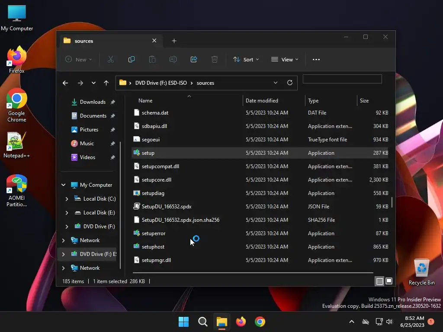This screenshot has width=443, height=332.
Task: Expand Local Disk (E:) node
Action: (67, 213)
